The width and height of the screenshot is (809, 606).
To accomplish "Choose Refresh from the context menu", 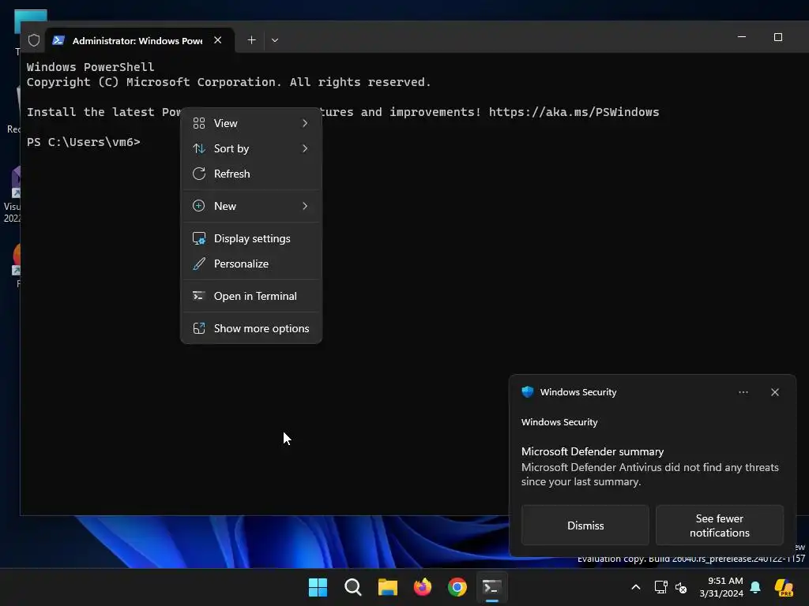I will [251, 174].
